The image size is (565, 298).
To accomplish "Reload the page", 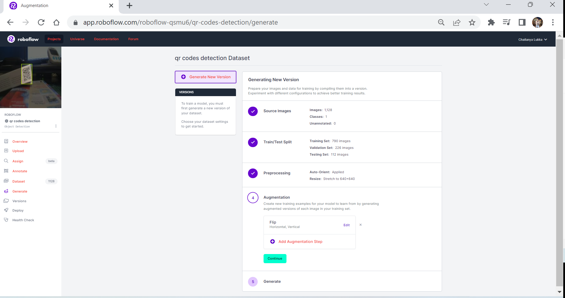I will (41, 22).
